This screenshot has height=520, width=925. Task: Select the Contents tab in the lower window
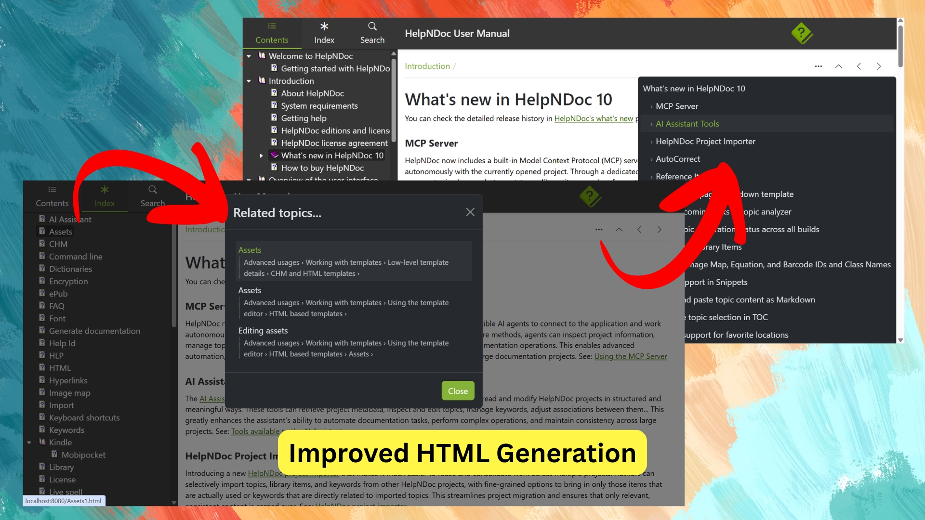click(52, 196)
